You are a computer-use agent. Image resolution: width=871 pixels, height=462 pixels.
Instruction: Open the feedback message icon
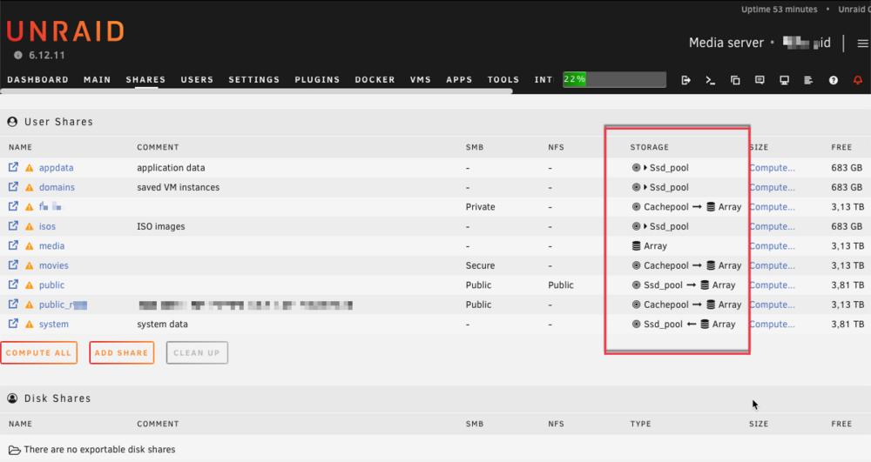click(760, 80)
